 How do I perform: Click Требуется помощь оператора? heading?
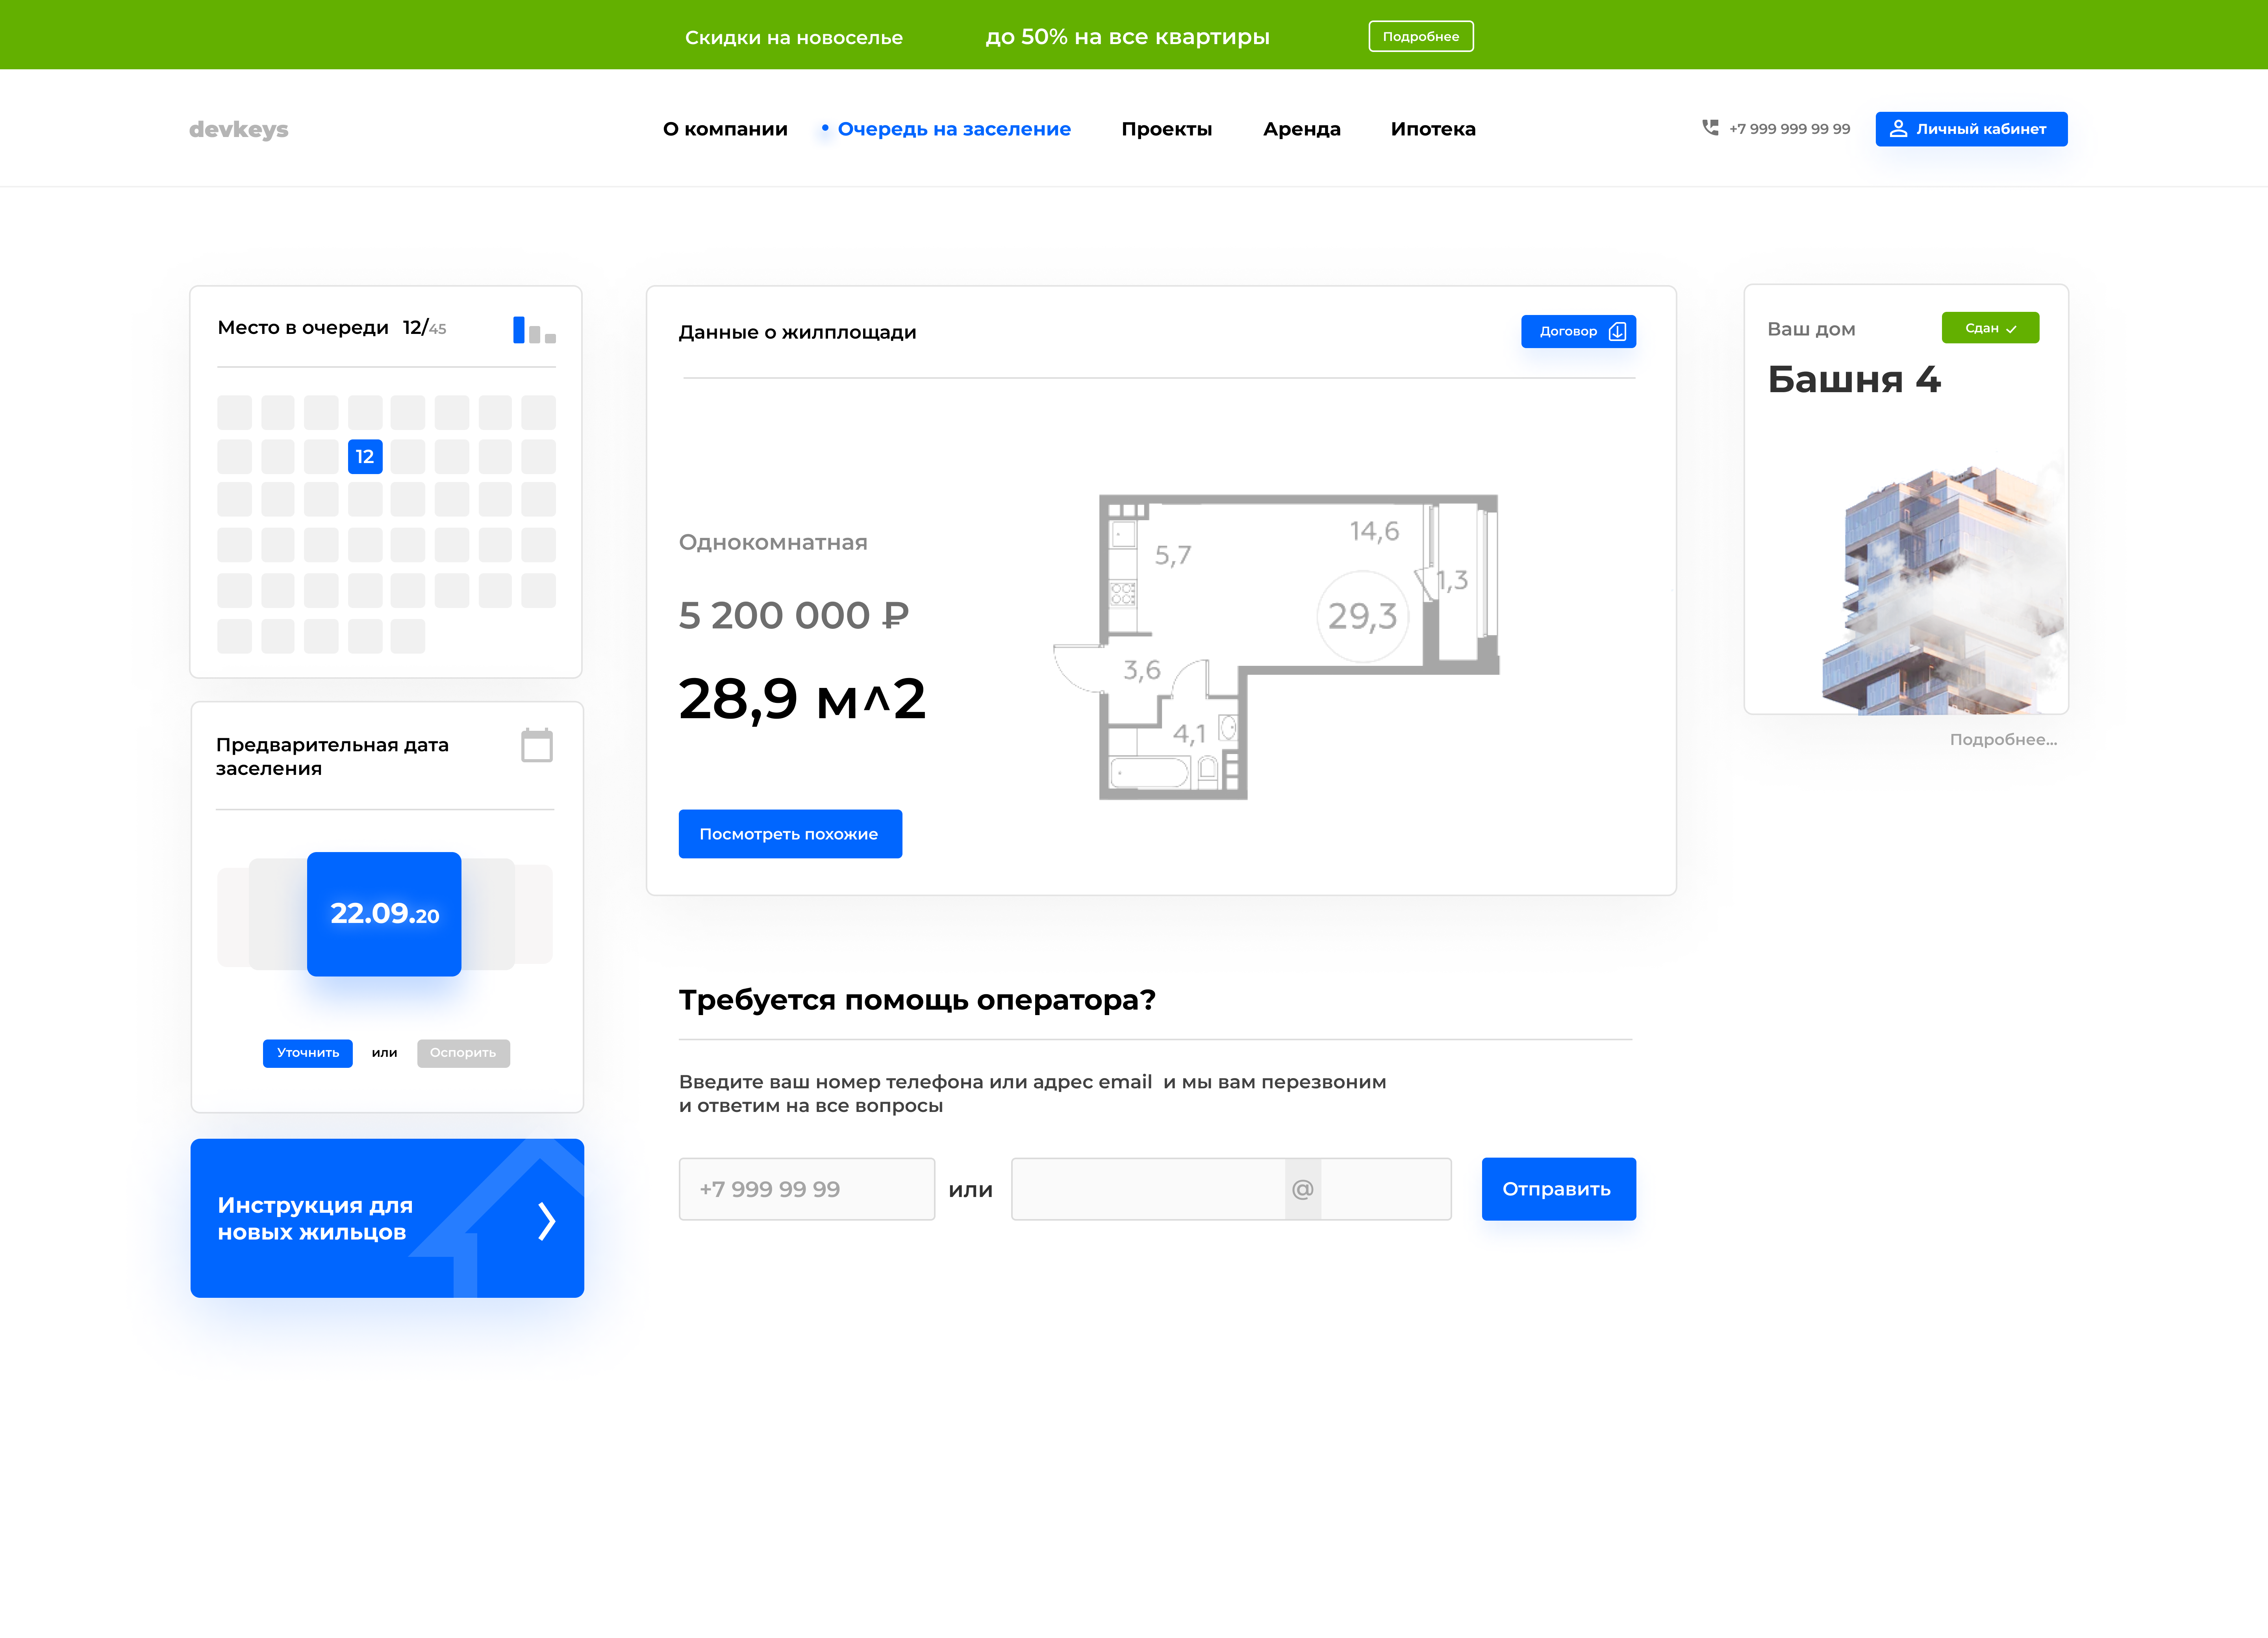pos(917,1000)
